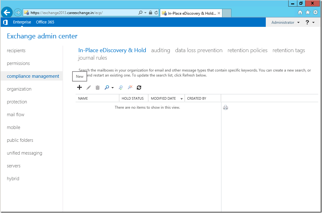Close the In-Place eDiscovery browser tab

pos(219,13)
